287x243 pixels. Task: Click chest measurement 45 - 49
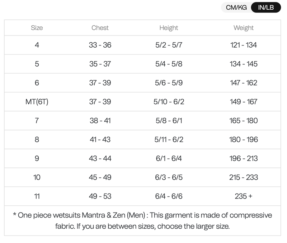pos(100,177)
